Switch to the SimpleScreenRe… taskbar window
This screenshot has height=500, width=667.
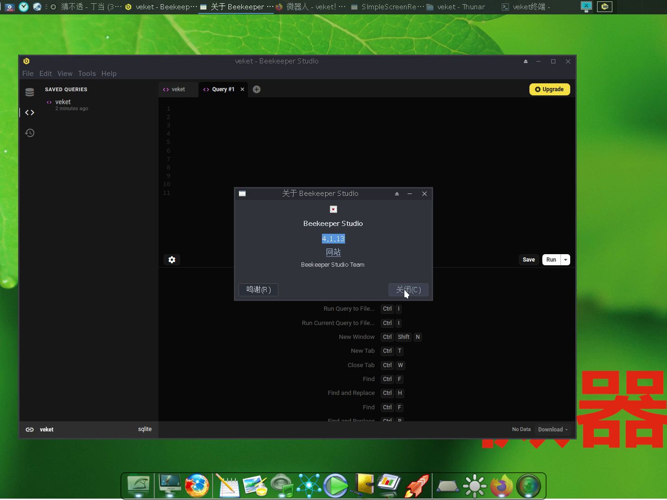pos(387,7)
